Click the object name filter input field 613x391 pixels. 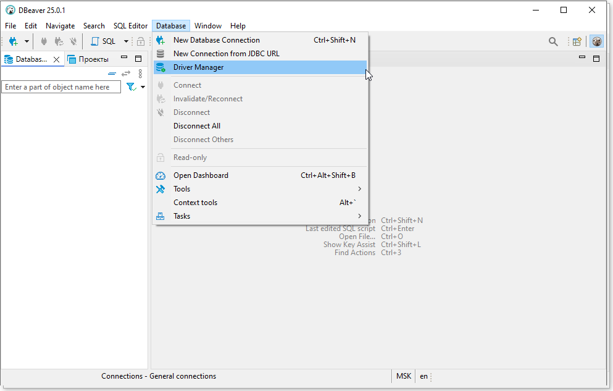(61, 87)
